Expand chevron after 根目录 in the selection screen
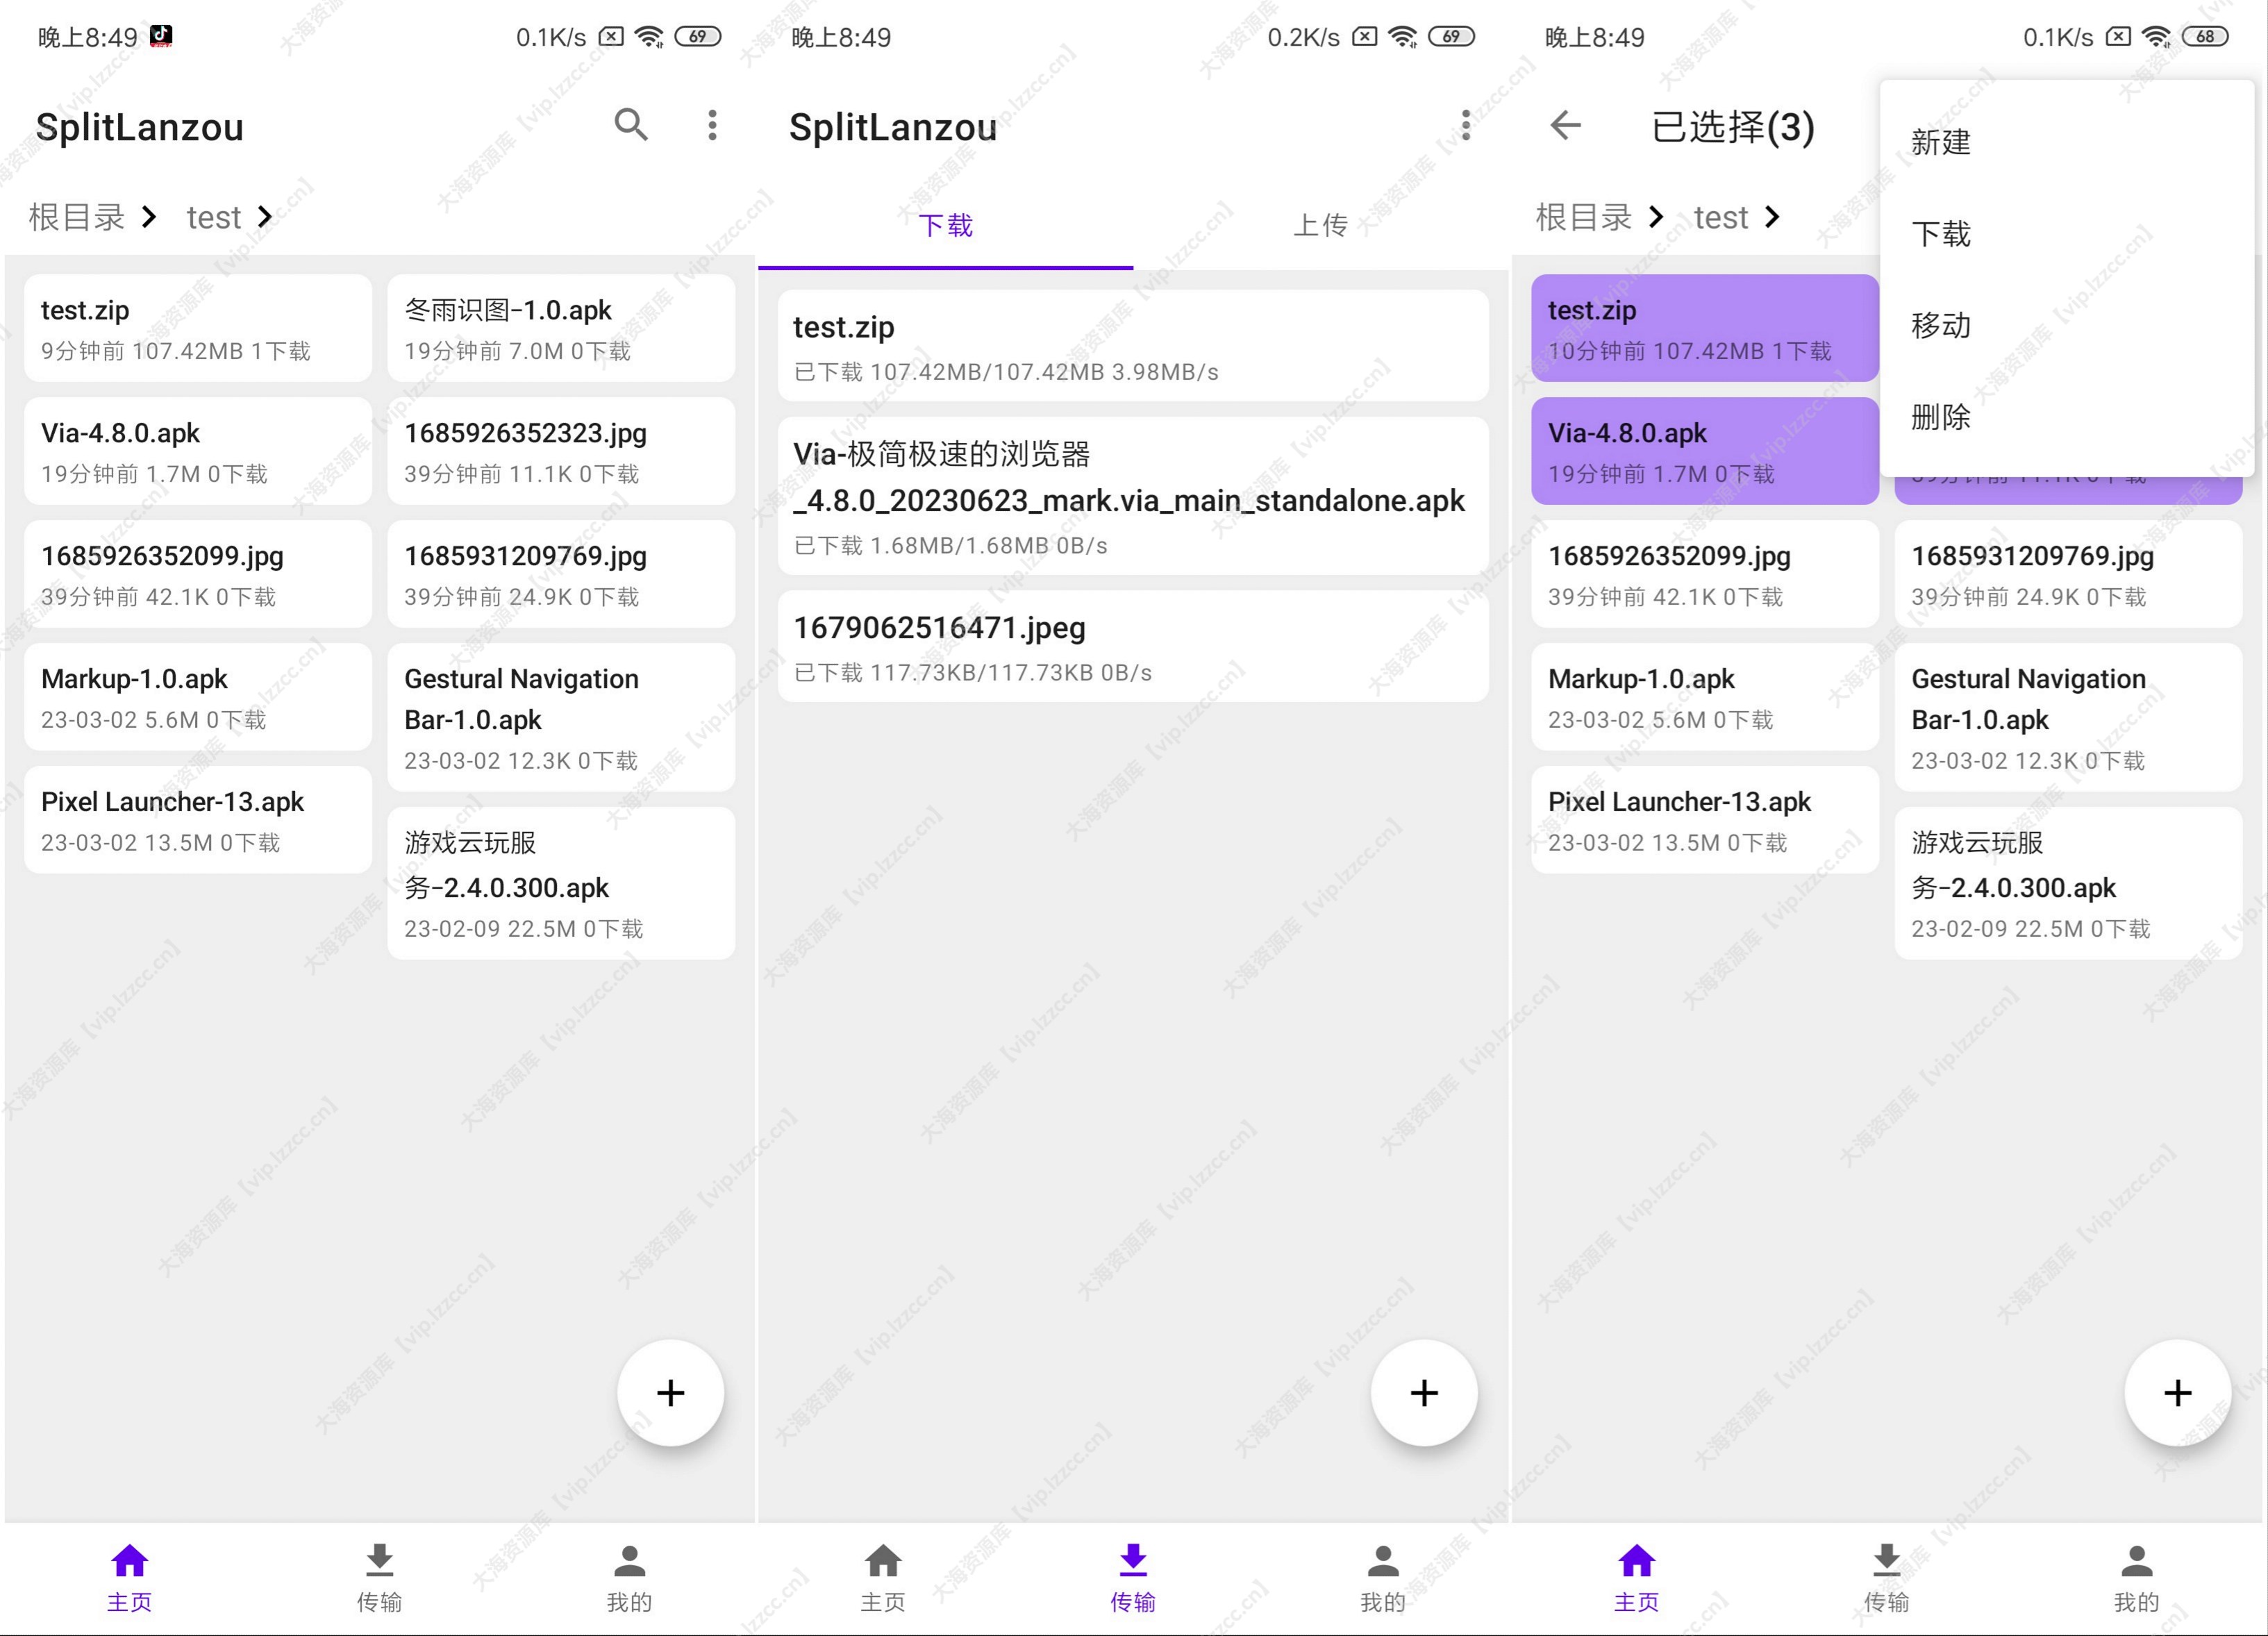2268x1636 pixels. tap(1656, 217)
